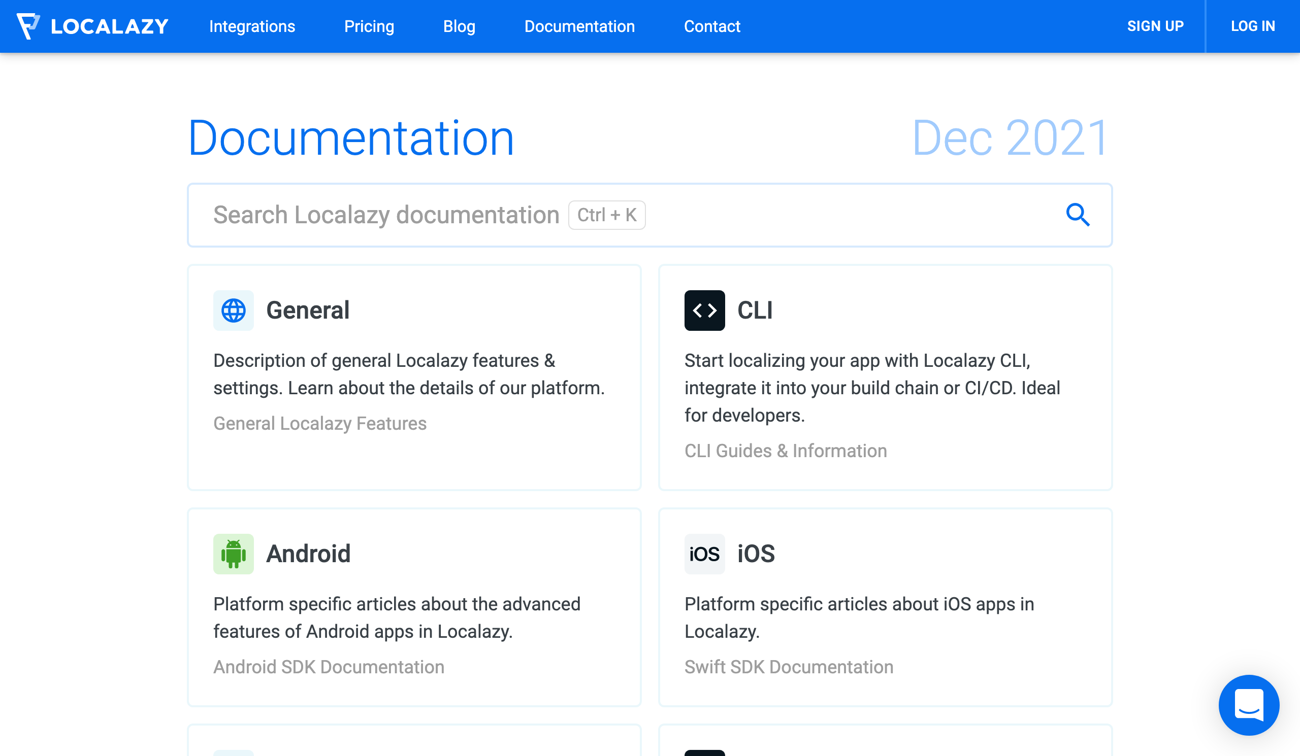Click the CLI code brackets icon

(705, 310)
